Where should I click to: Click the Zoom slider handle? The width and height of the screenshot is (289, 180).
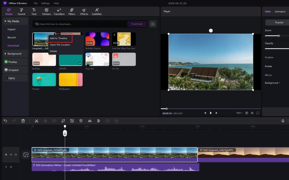point(279,36)
